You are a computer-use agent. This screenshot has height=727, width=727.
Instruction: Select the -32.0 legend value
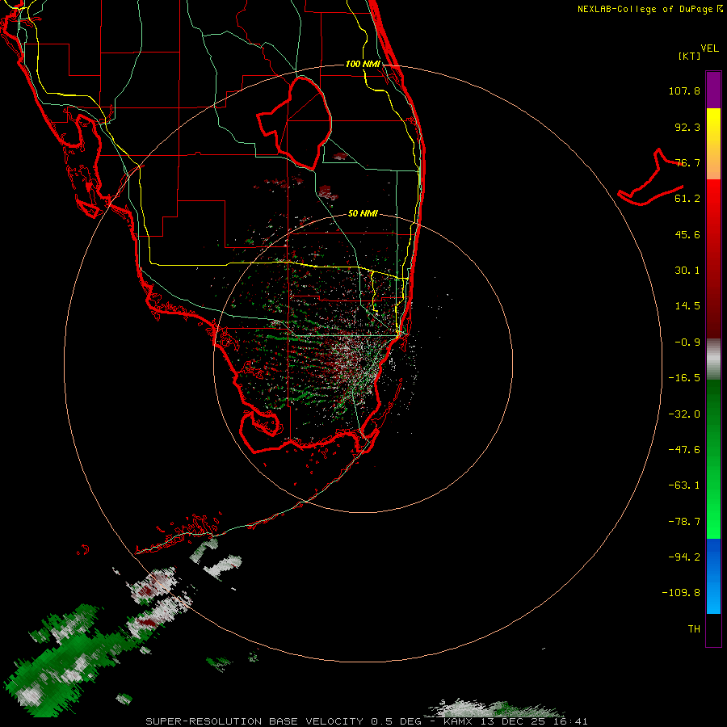[684, 414]
